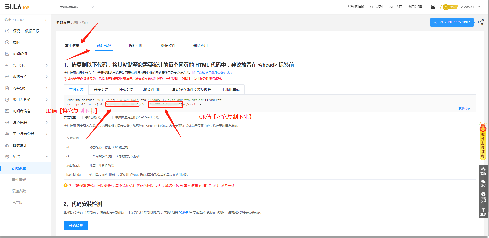489x238 pixels.
Task: Select the 本地化集成 tab
Action: point(230,90)
